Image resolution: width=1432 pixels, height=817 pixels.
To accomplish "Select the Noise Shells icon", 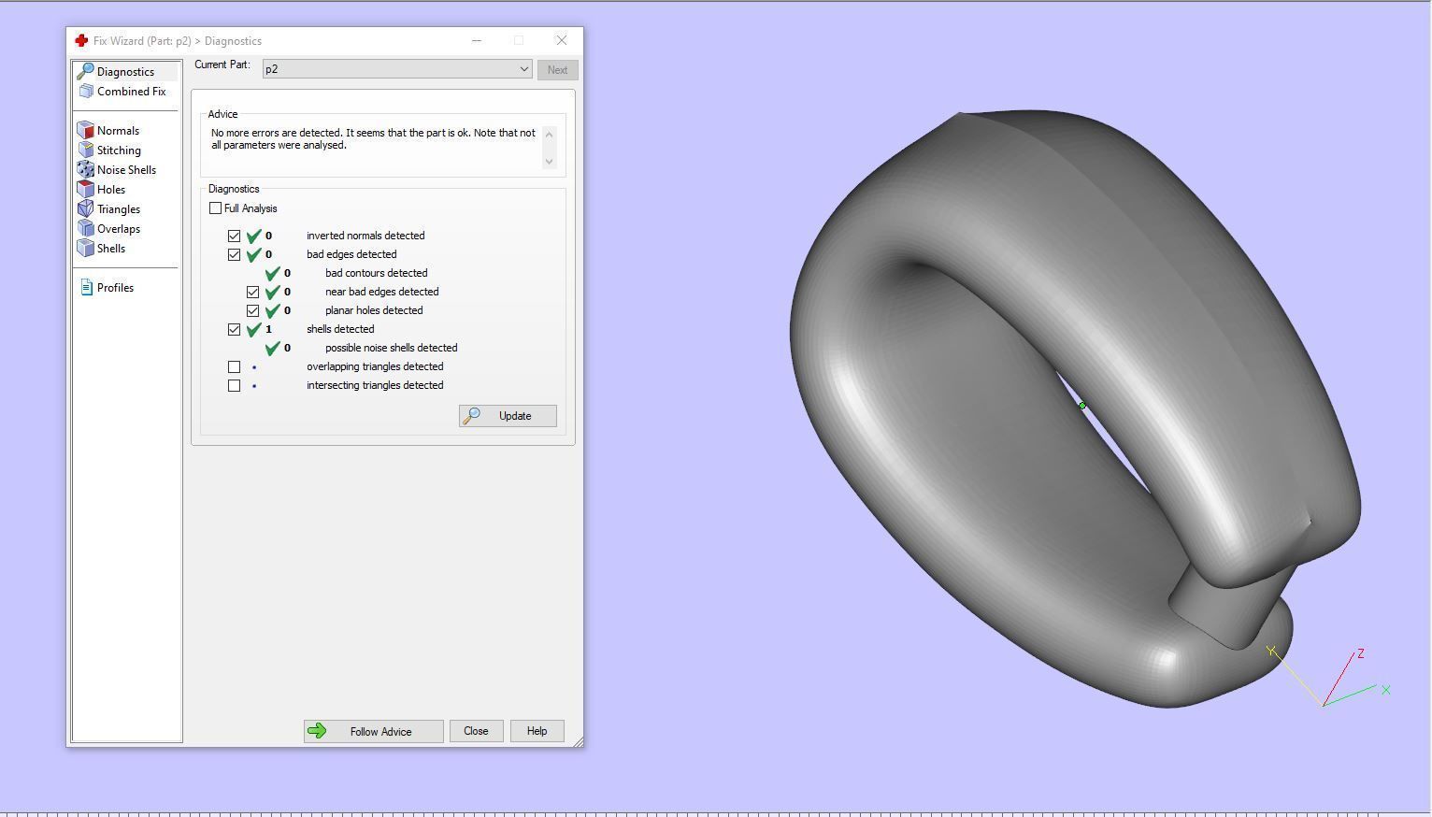I will coord(86,170).
